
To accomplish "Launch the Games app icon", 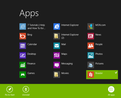I will click(22, 75).
